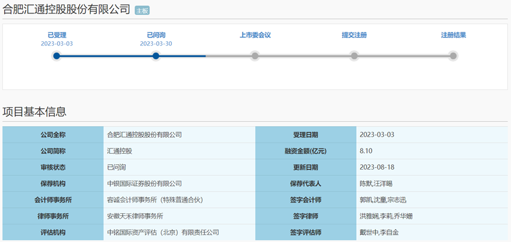The width and height of the screenshot is (511, 242).
Task: Click the 已问询 status value in table
Action: click(116, 168)
